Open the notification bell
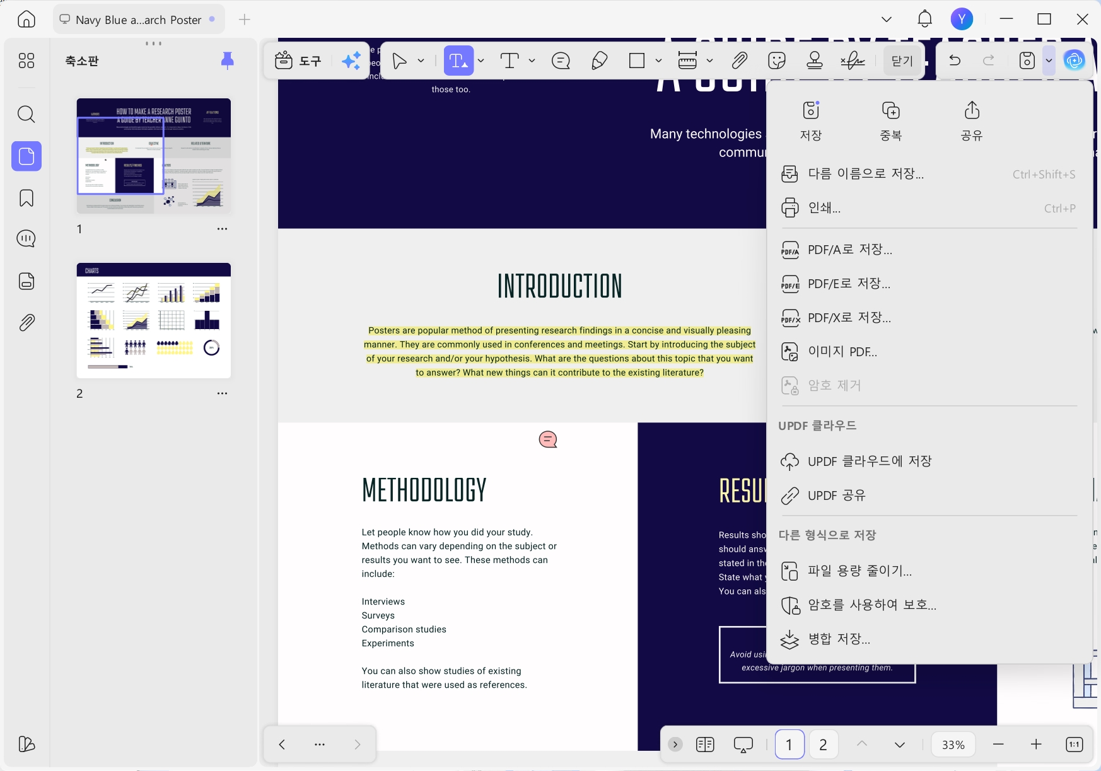 click(x=924, y=19)
